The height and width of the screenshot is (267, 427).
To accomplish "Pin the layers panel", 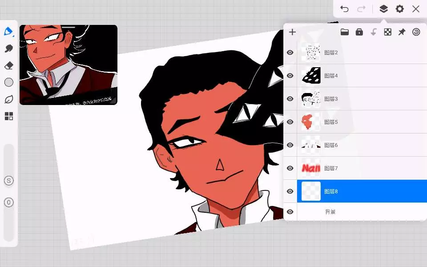I will point(402,32).
